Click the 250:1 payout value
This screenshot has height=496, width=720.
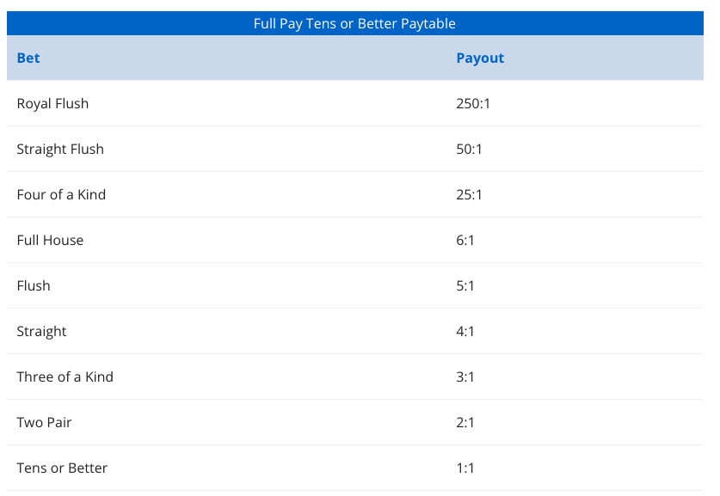[x=472, y=104]
